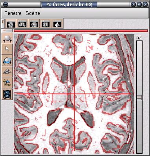
Task: Click the up-arrow title bar button
Action: coord(139,5)
